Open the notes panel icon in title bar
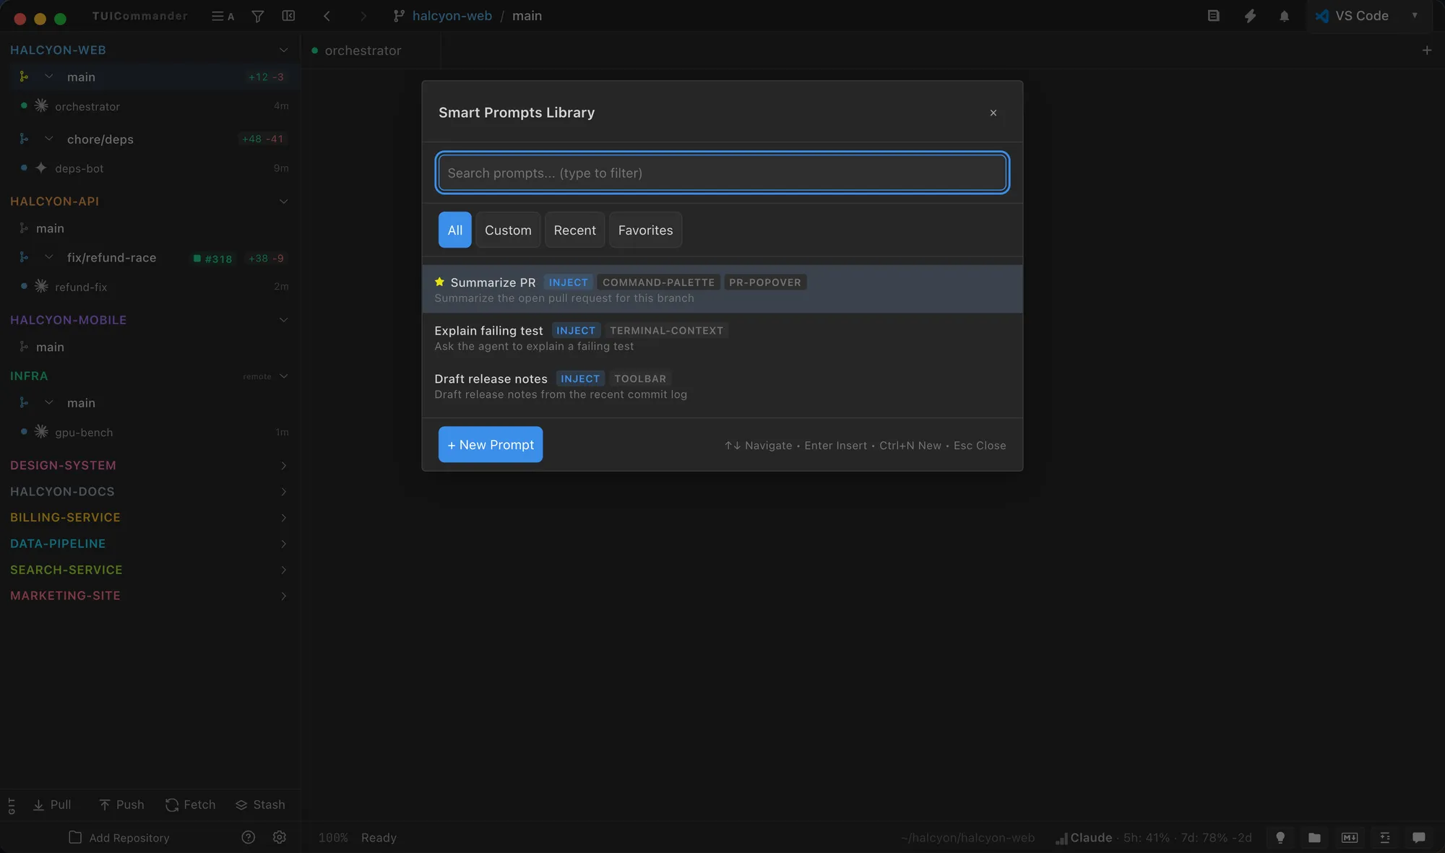 1213,16
